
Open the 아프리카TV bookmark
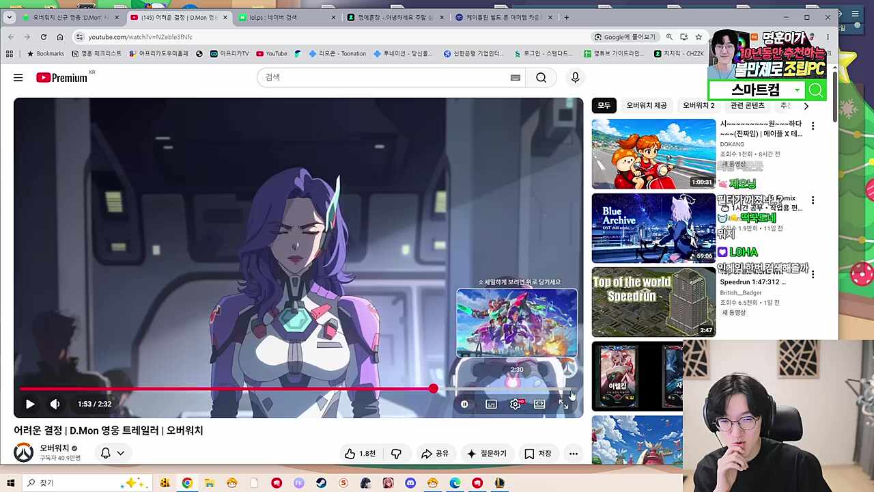229,53
